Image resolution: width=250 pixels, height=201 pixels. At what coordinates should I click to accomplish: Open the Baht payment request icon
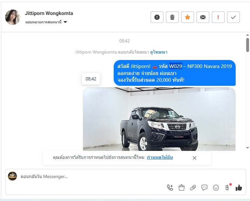[x=227, y=188]
